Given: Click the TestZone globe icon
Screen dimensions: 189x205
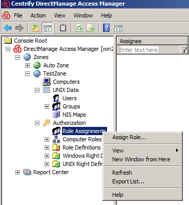Looking at the screenshot, I should point(37,73).
